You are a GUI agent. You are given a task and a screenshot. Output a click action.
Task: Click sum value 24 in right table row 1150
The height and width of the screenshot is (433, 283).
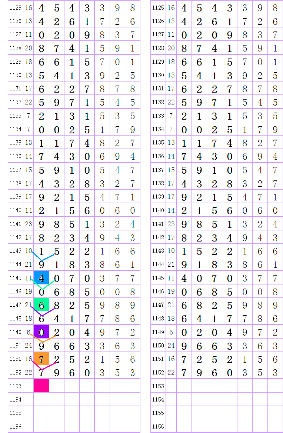pos(171,345)
